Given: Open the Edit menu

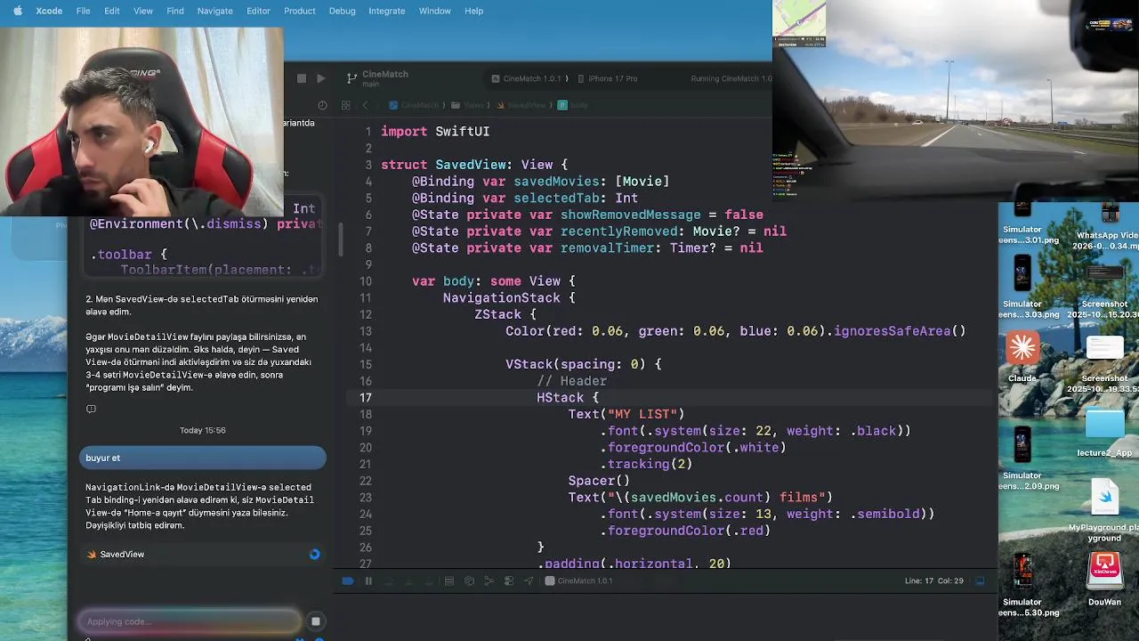Looking at the screenshot, I should click(x=112, y=11).
